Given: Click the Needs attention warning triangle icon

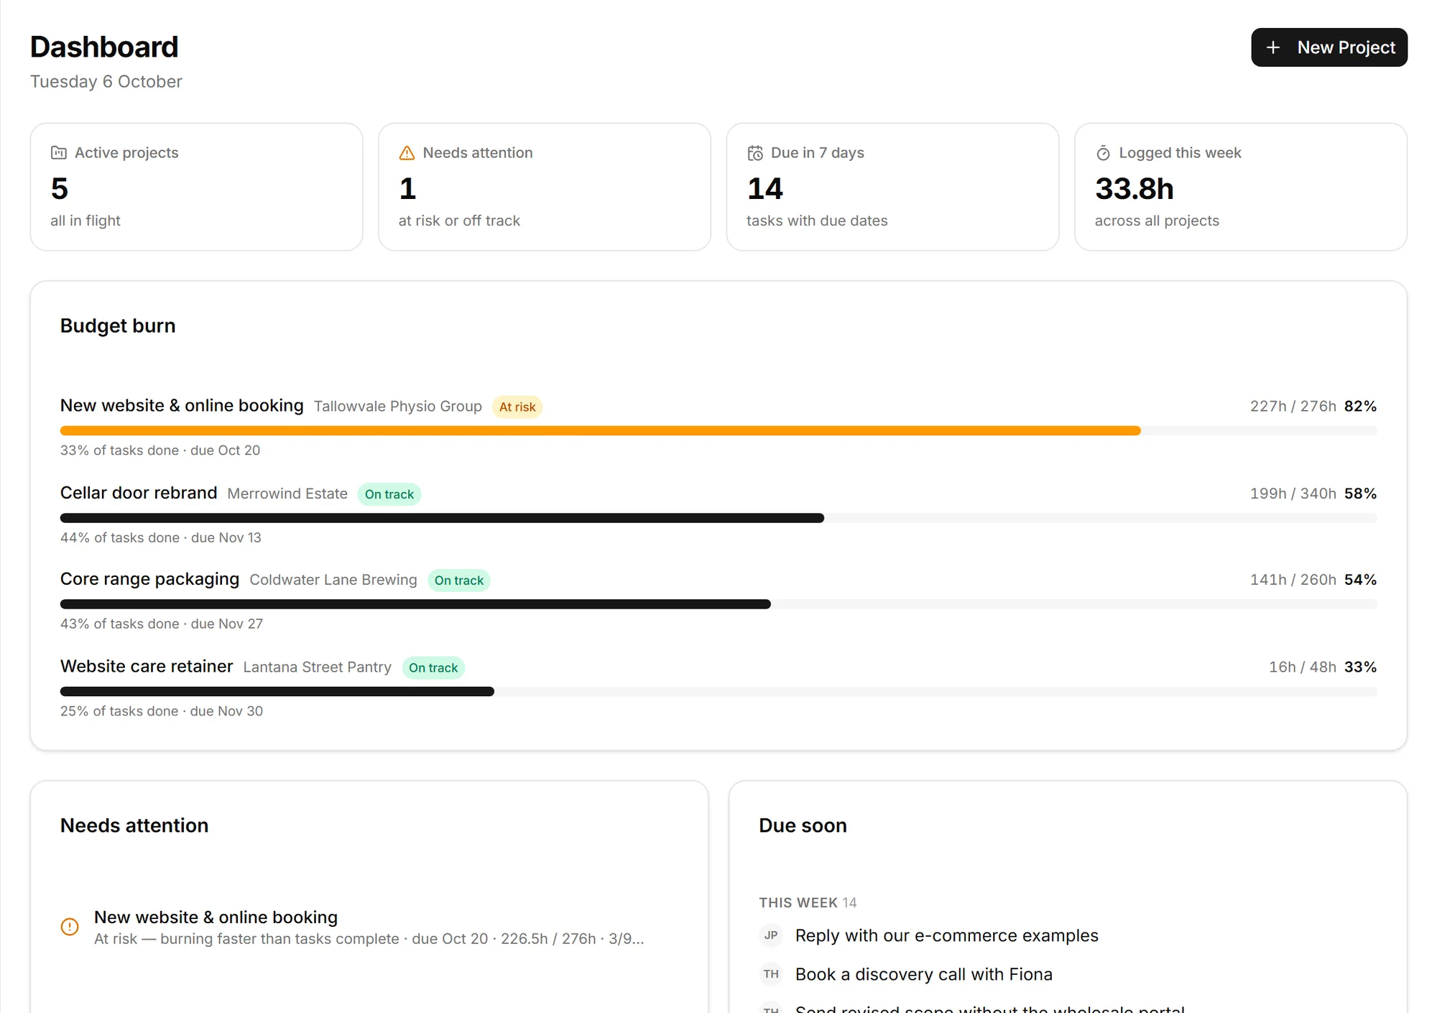Looking at the screenshot, I should coord(407,152).
